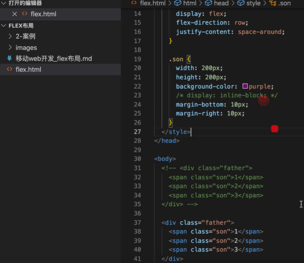
Task: Click 'margin-bottom' on line 24
Action: [x=199, y=105]
